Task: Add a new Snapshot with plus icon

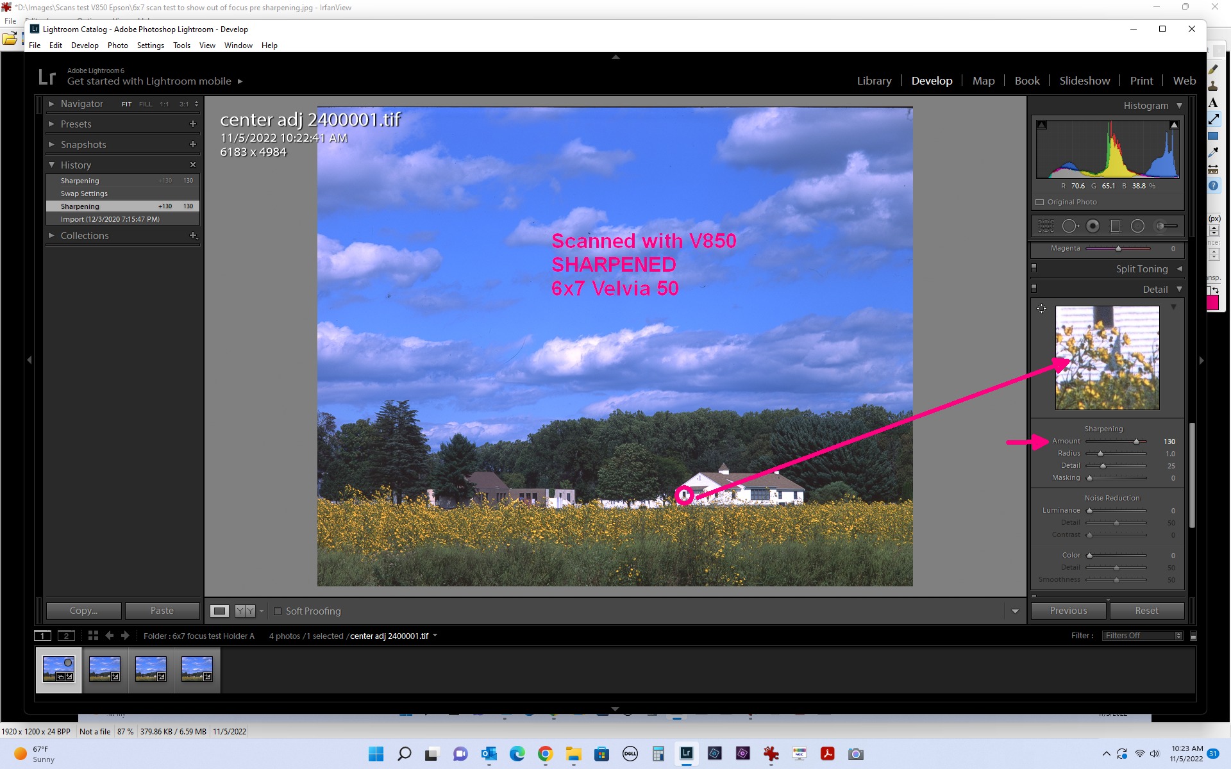Action: click(x=192, y=144)
